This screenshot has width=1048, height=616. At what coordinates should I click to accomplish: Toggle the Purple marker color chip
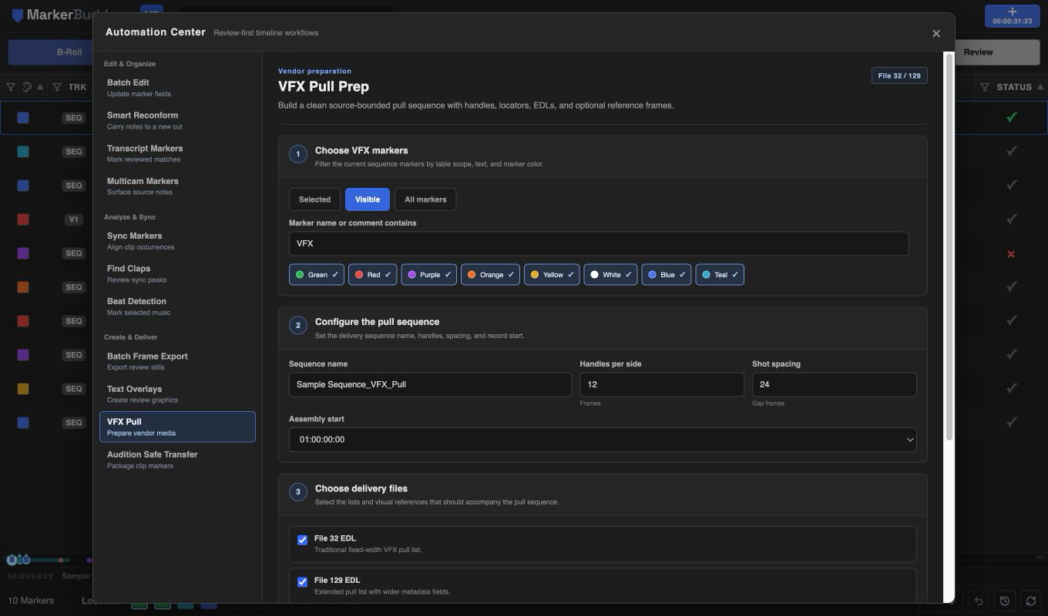[429, 275]
